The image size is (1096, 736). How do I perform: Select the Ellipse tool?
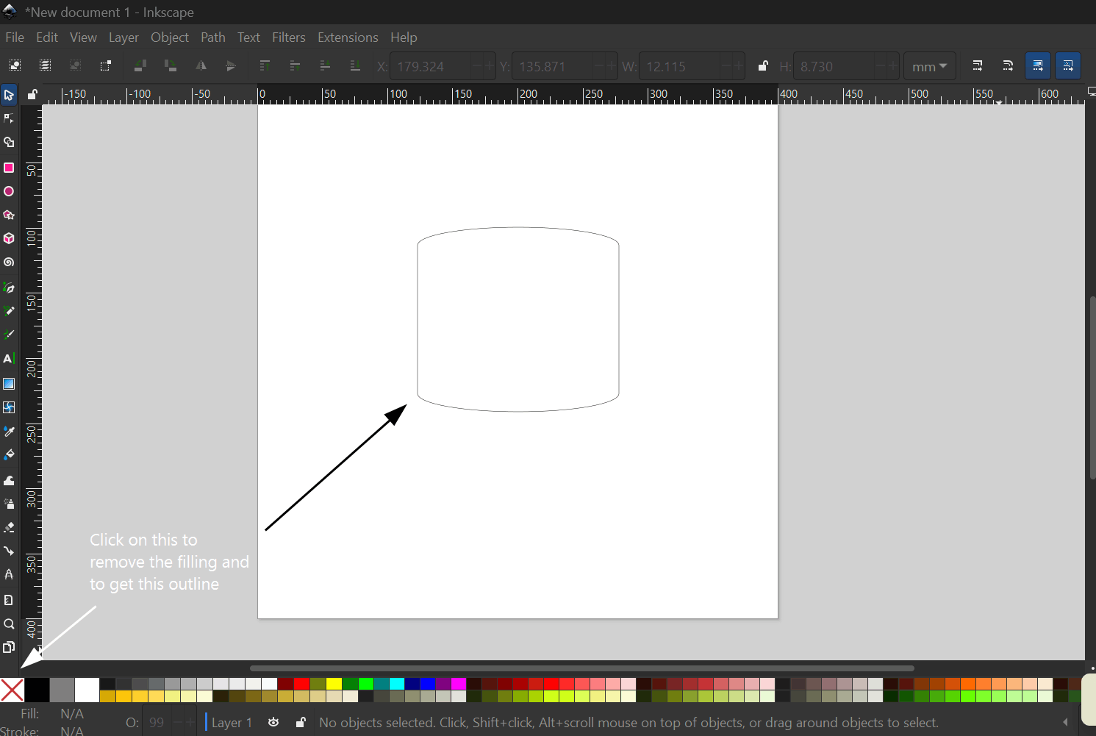(9, 191)
